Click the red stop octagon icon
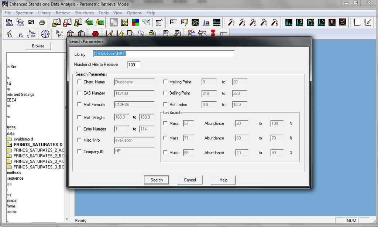Viewport: 378px width, 227px height. (96, 33)
